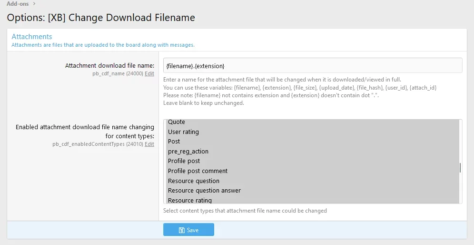The image size is (474, 245).
Task: Select Resource question answer entry
Action: pos(204,191)
